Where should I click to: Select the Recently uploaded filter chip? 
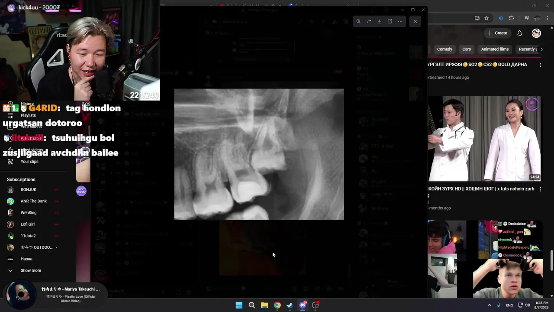click(527, 49)
